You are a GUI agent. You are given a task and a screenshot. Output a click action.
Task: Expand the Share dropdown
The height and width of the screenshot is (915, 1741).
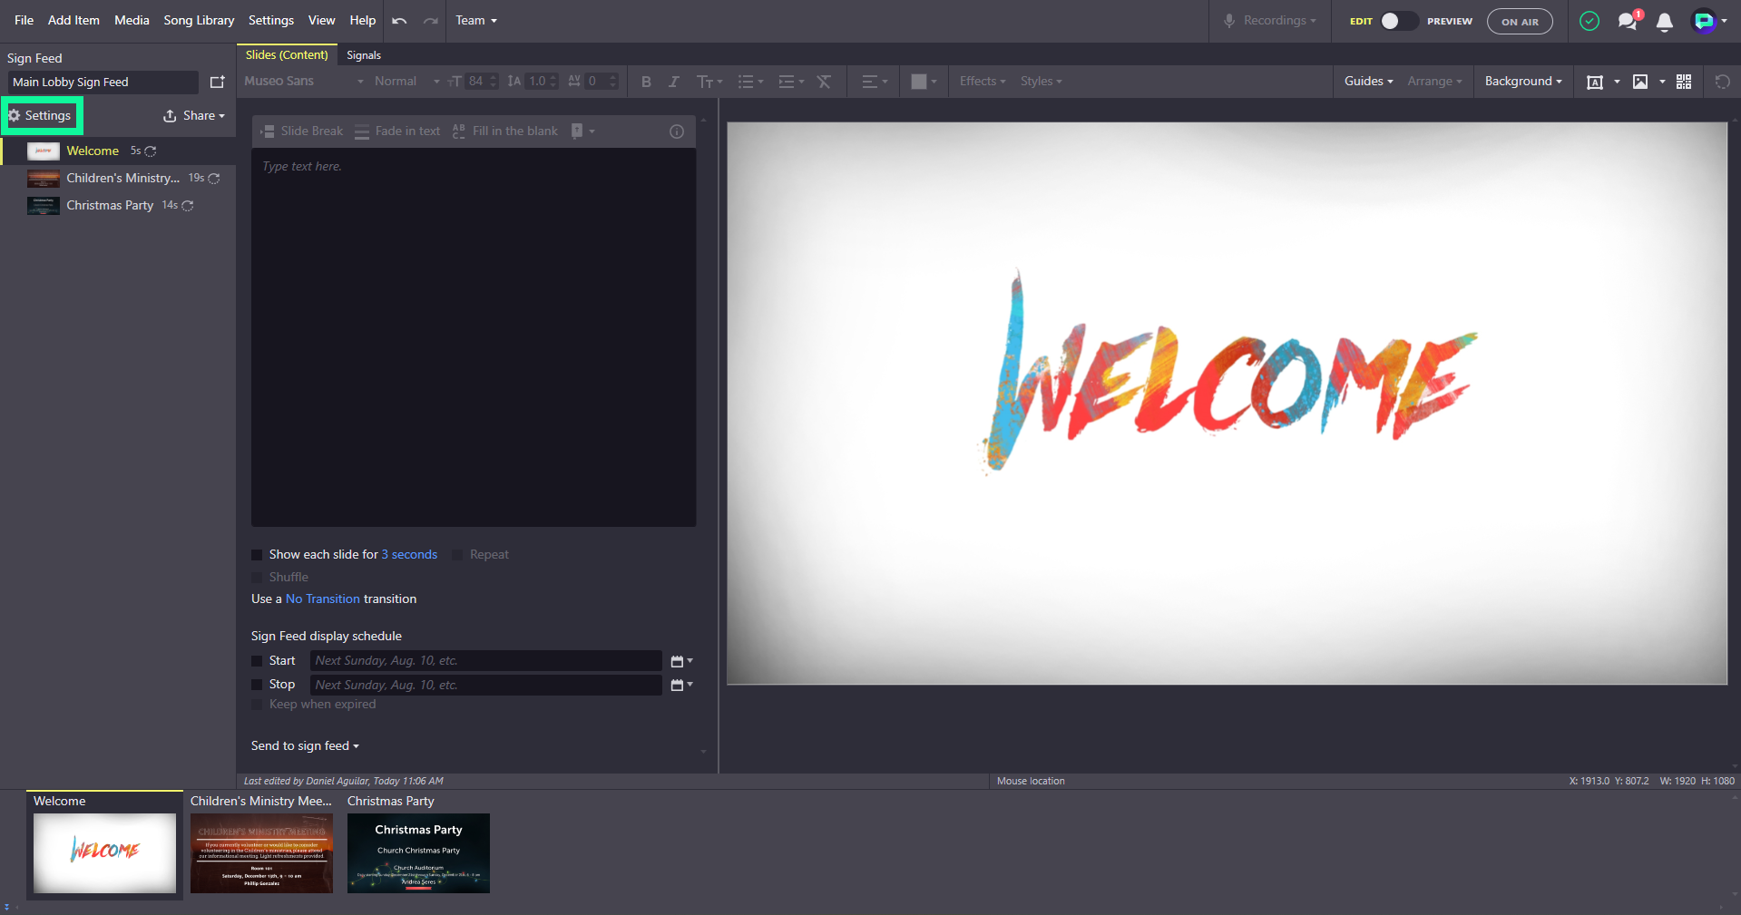pyautogui.click(x=194, y=116)
